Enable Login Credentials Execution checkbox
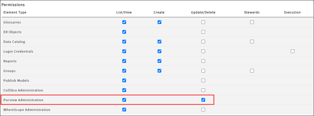 293,51
